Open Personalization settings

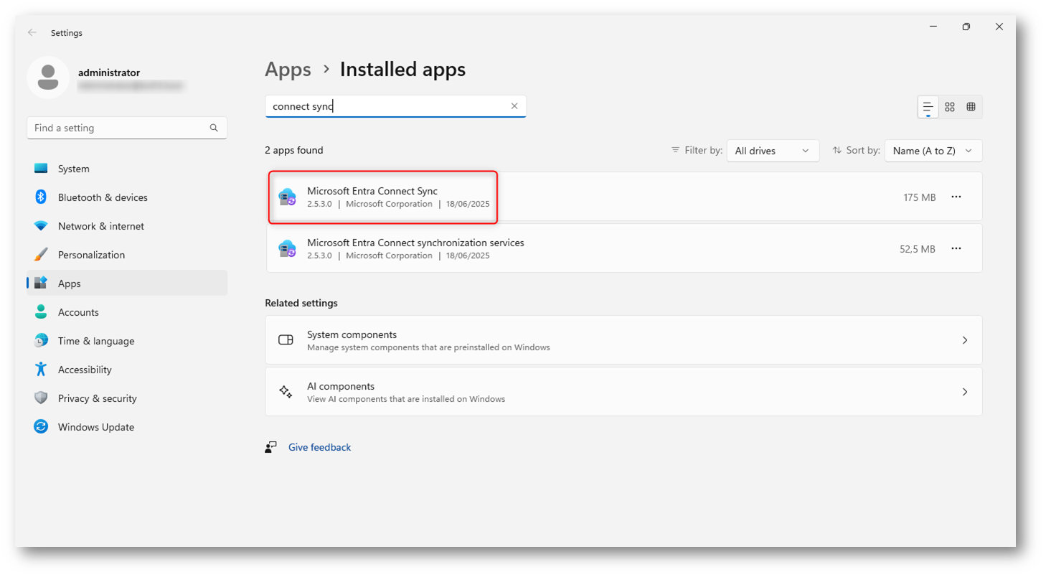(x=127, y=255)
